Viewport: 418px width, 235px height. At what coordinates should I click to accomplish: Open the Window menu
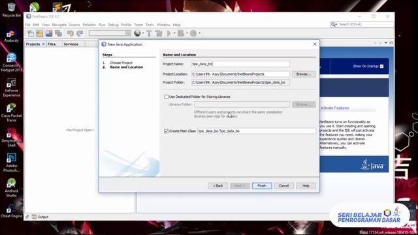[163, 25]
